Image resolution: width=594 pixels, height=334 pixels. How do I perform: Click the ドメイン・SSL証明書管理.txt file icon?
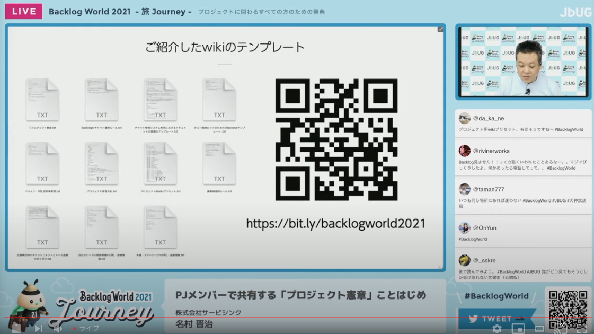point(42,163)
